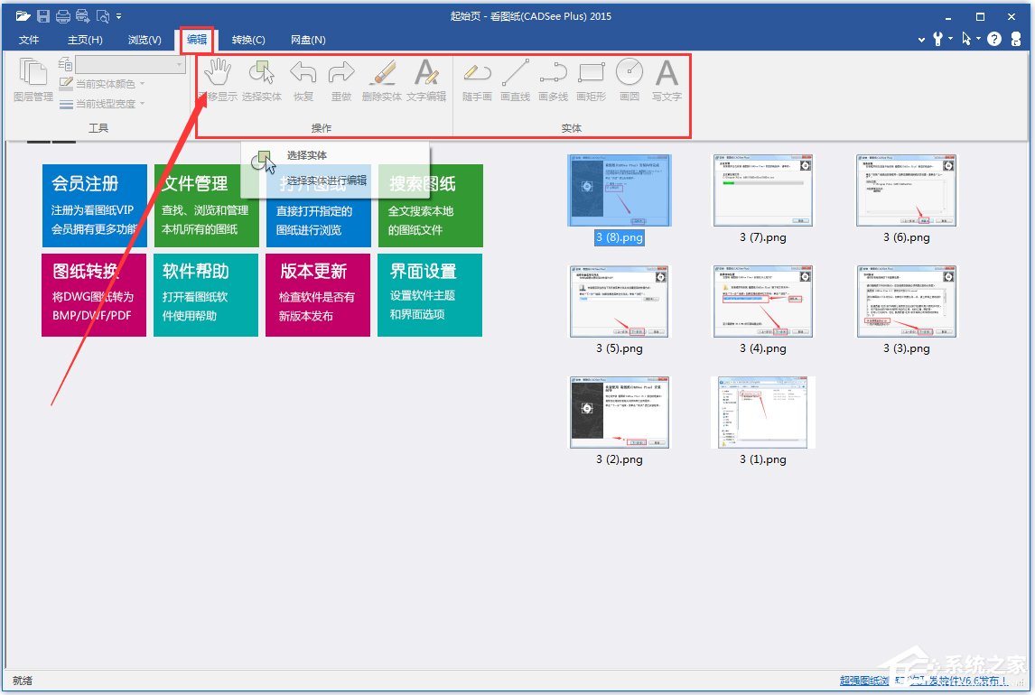
Task: Click the 删除实体 eraser icon
Action: [x=382, y=79]
